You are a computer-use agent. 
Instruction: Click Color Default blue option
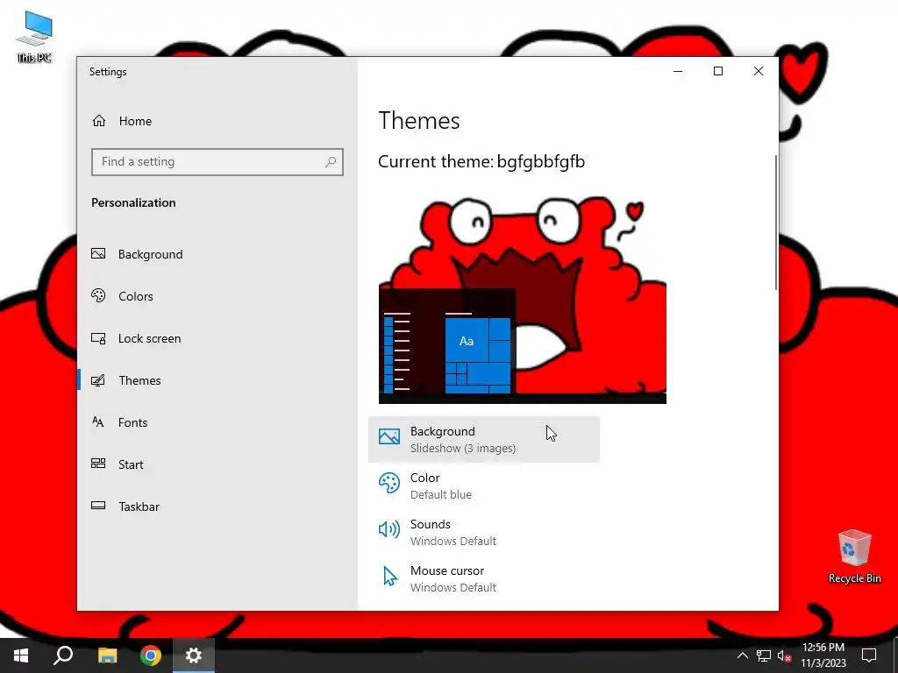pos(483,485)
